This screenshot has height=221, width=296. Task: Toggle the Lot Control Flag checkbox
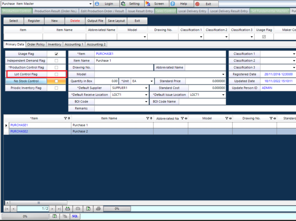click(x=57, y=74)
